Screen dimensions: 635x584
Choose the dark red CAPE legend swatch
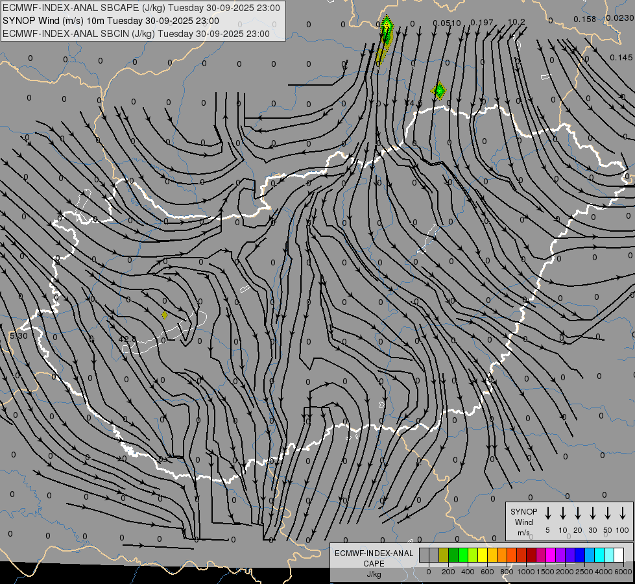tap(531, 555)
